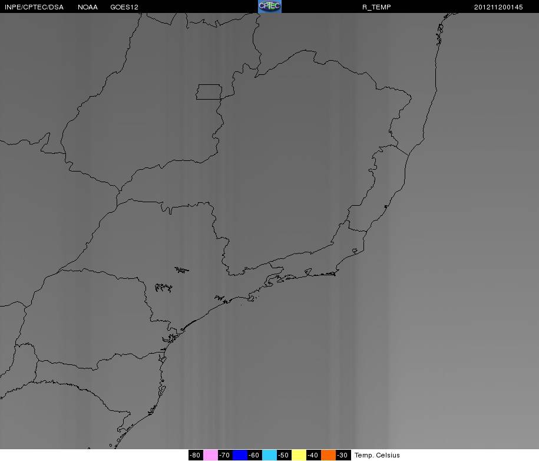Select the light blue -60 color swatch
The image size is (539, 461).
[270, 455]
